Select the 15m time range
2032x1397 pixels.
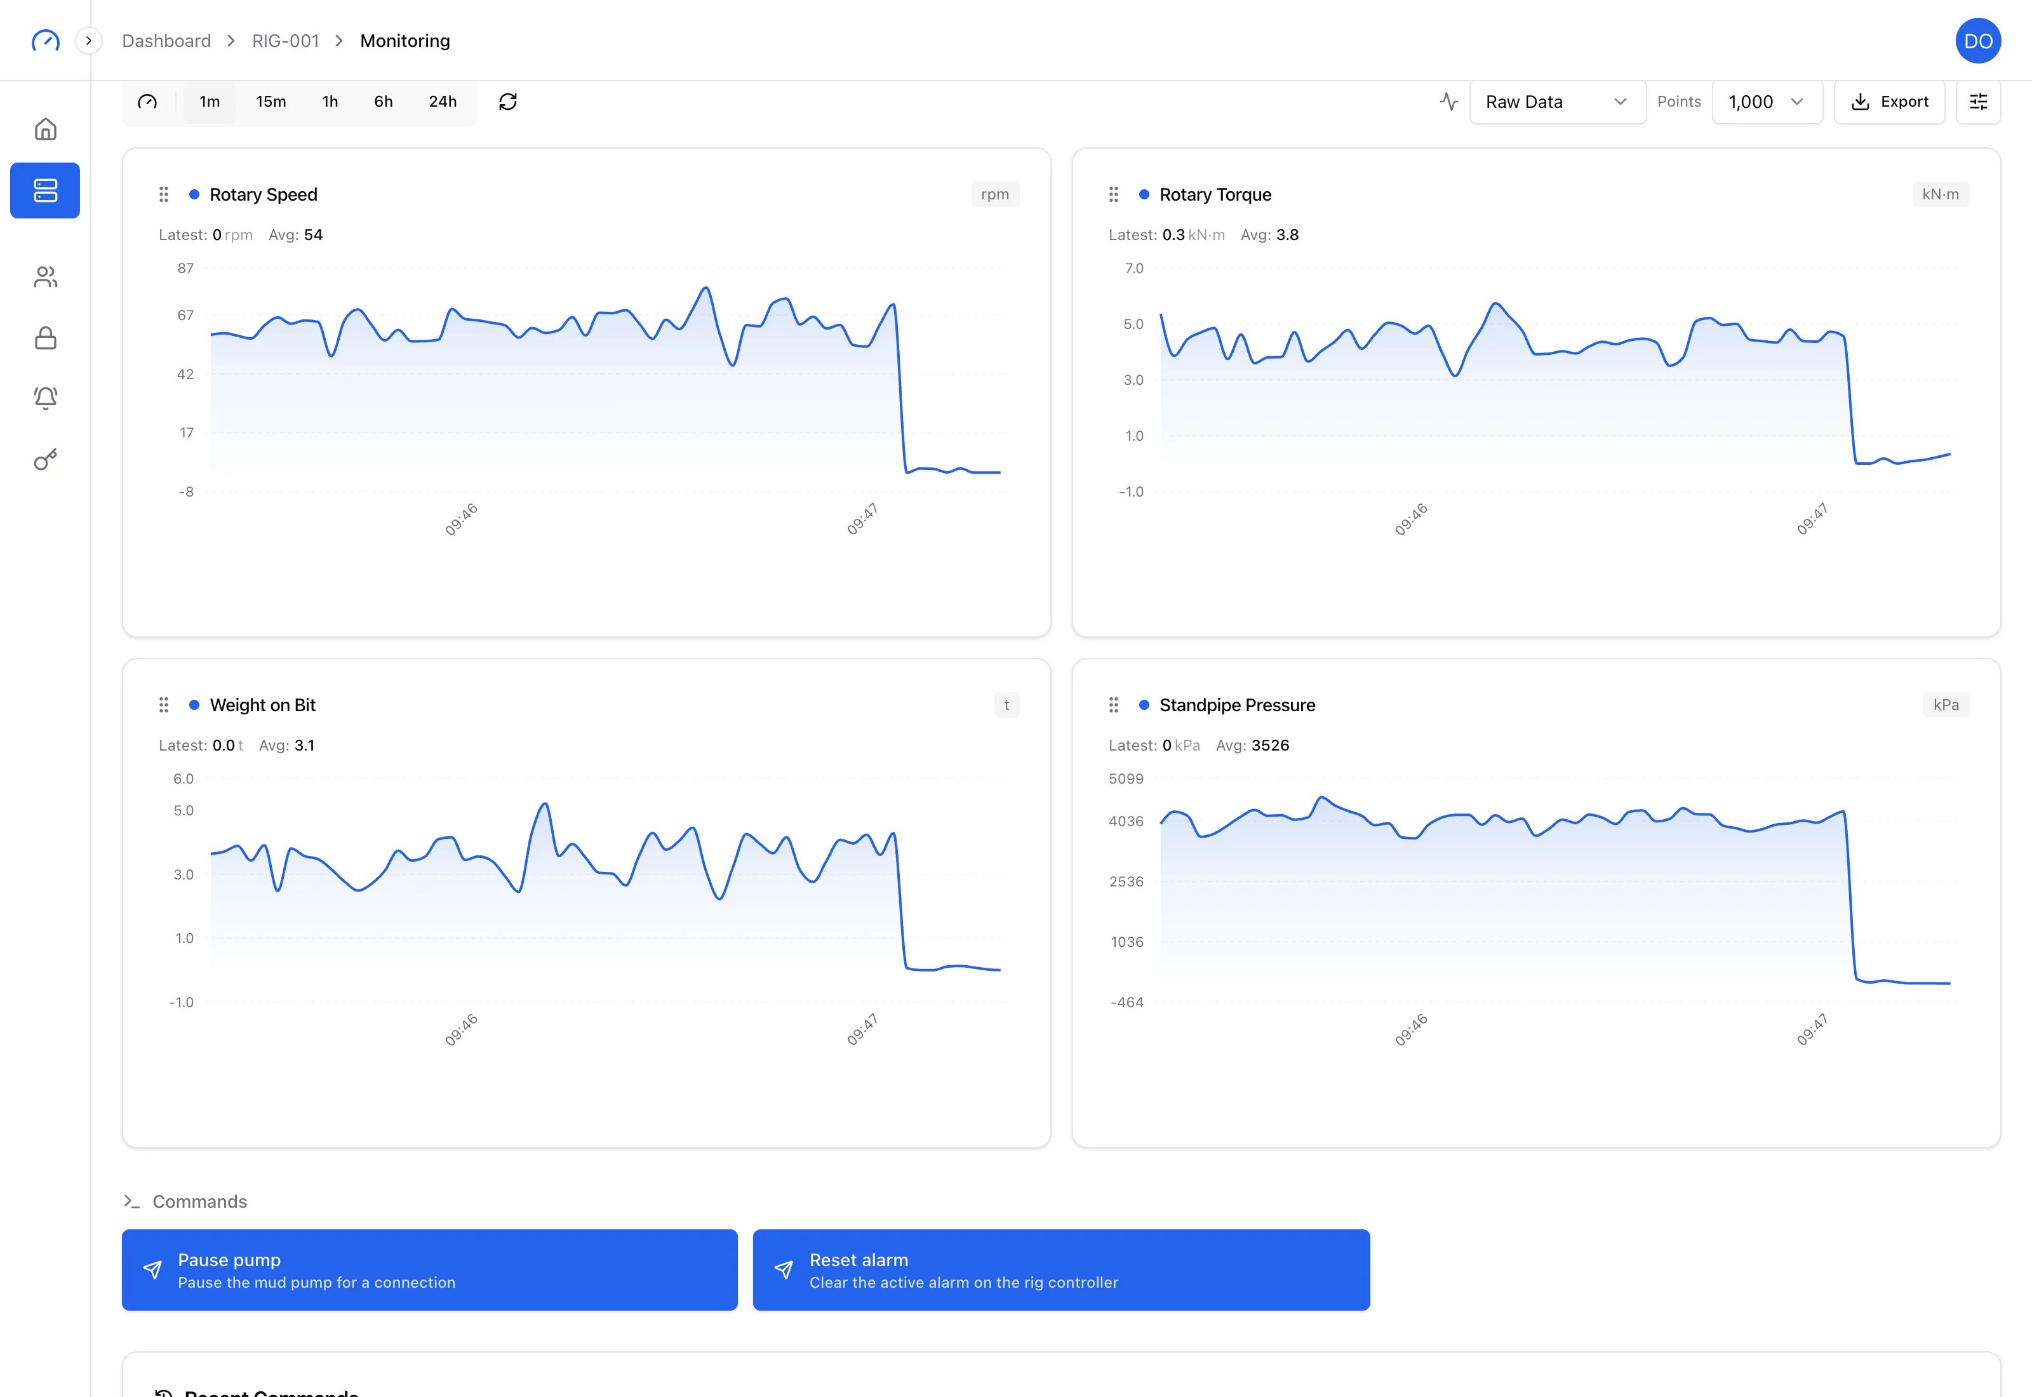pos(271,102)
